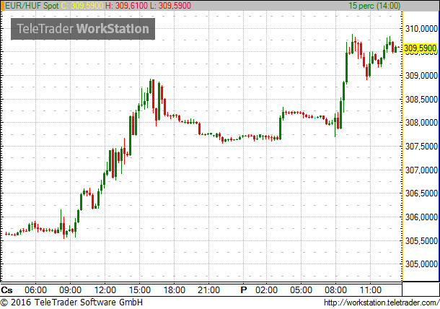Click the cyan candle near 06:00 Friday

click(314, 118)
